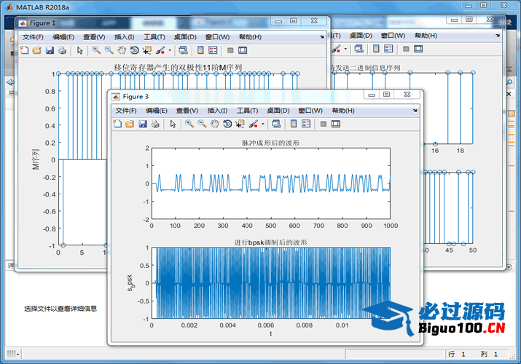Open 文件(F) menu in Figure 1
Image resolution: width=521 pixels, height=364 pixels.
(x=33, y=37)
